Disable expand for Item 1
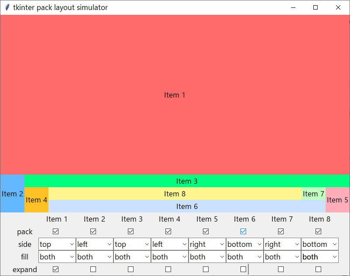Screen dimensions: 350x276 55,269
